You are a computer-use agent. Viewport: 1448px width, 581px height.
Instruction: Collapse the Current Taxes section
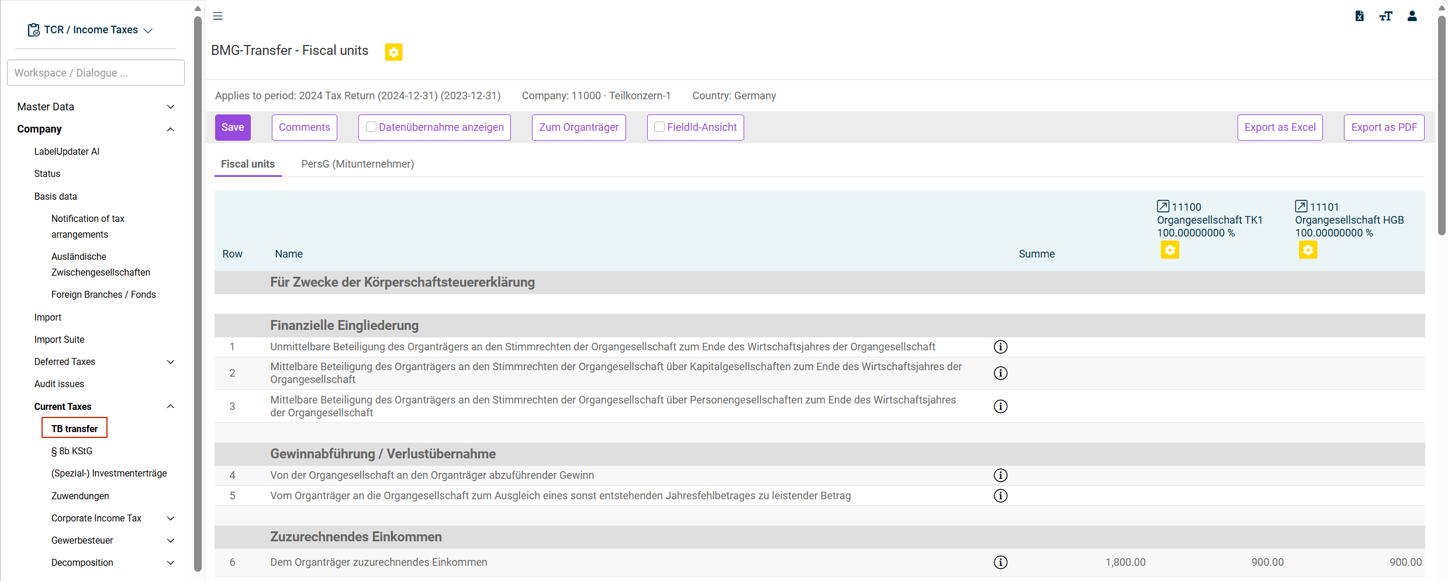[170, 406]
